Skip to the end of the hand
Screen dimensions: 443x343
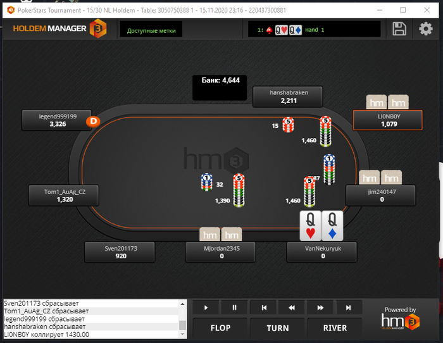[349, 308]
